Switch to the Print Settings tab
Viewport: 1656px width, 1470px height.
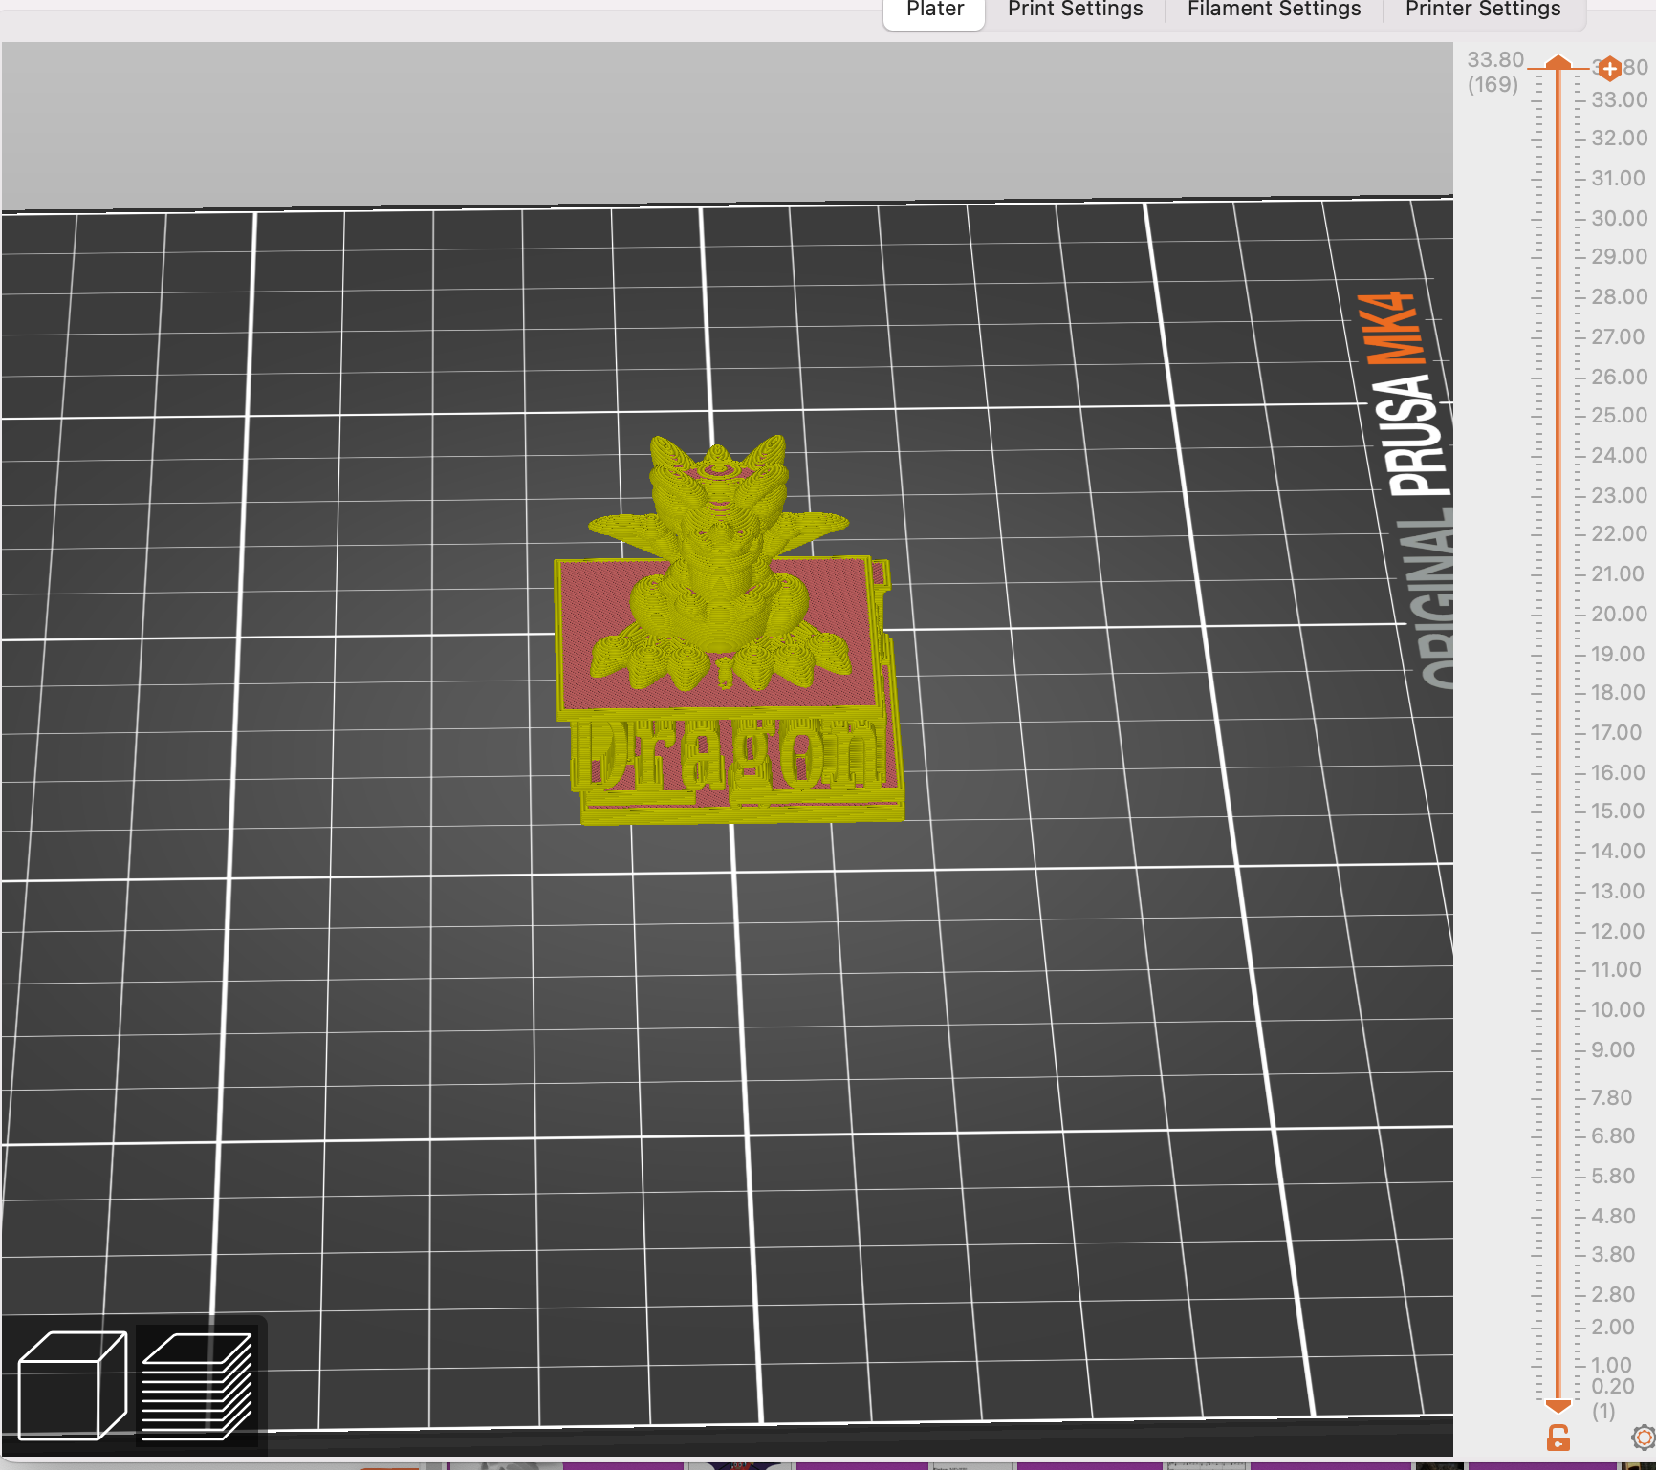pos(1076,11)
